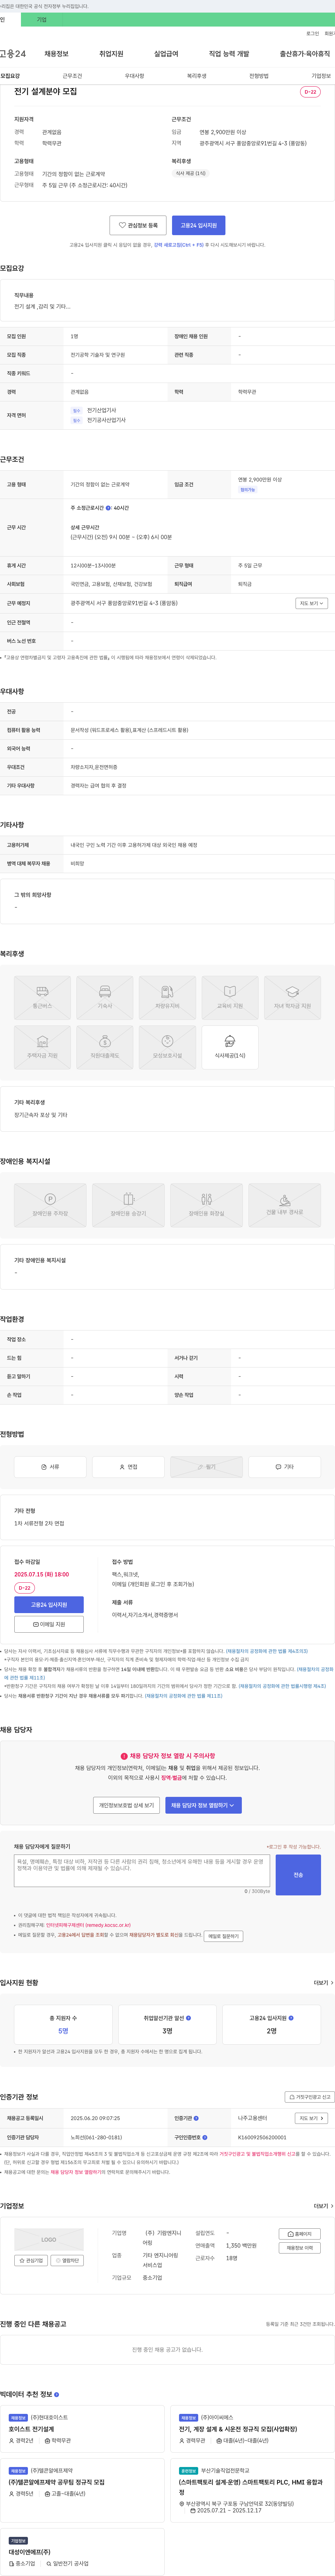Click 기숙사 benefit icon
The width and height of the screenshot is (335, 2576).
[x=105, y=997]
